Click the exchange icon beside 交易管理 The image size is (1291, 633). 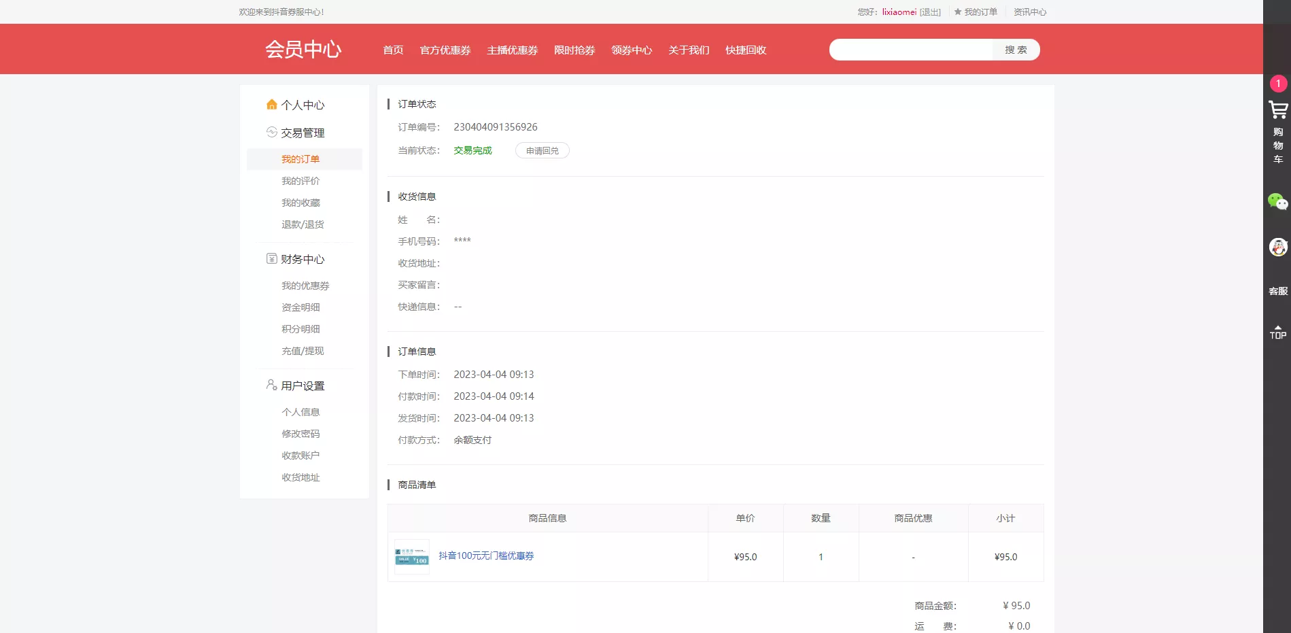(x=271, y=132)
